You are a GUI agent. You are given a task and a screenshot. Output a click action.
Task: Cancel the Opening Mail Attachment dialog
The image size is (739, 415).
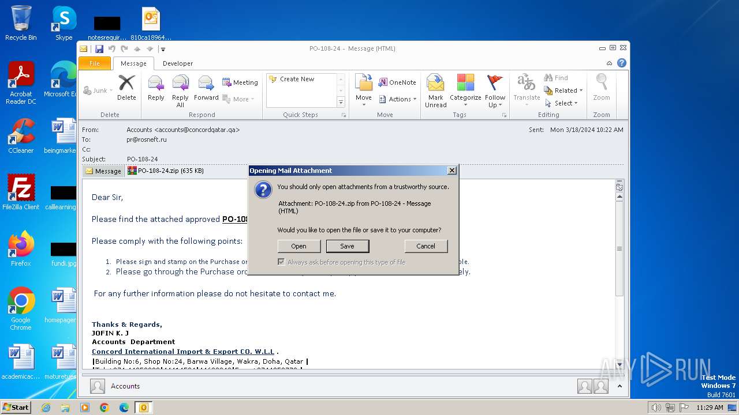click(426, 246)
